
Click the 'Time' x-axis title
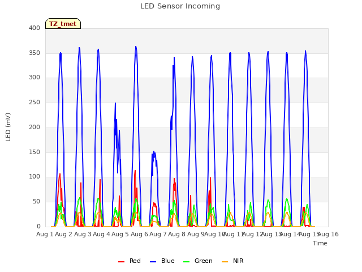point(320,243)
